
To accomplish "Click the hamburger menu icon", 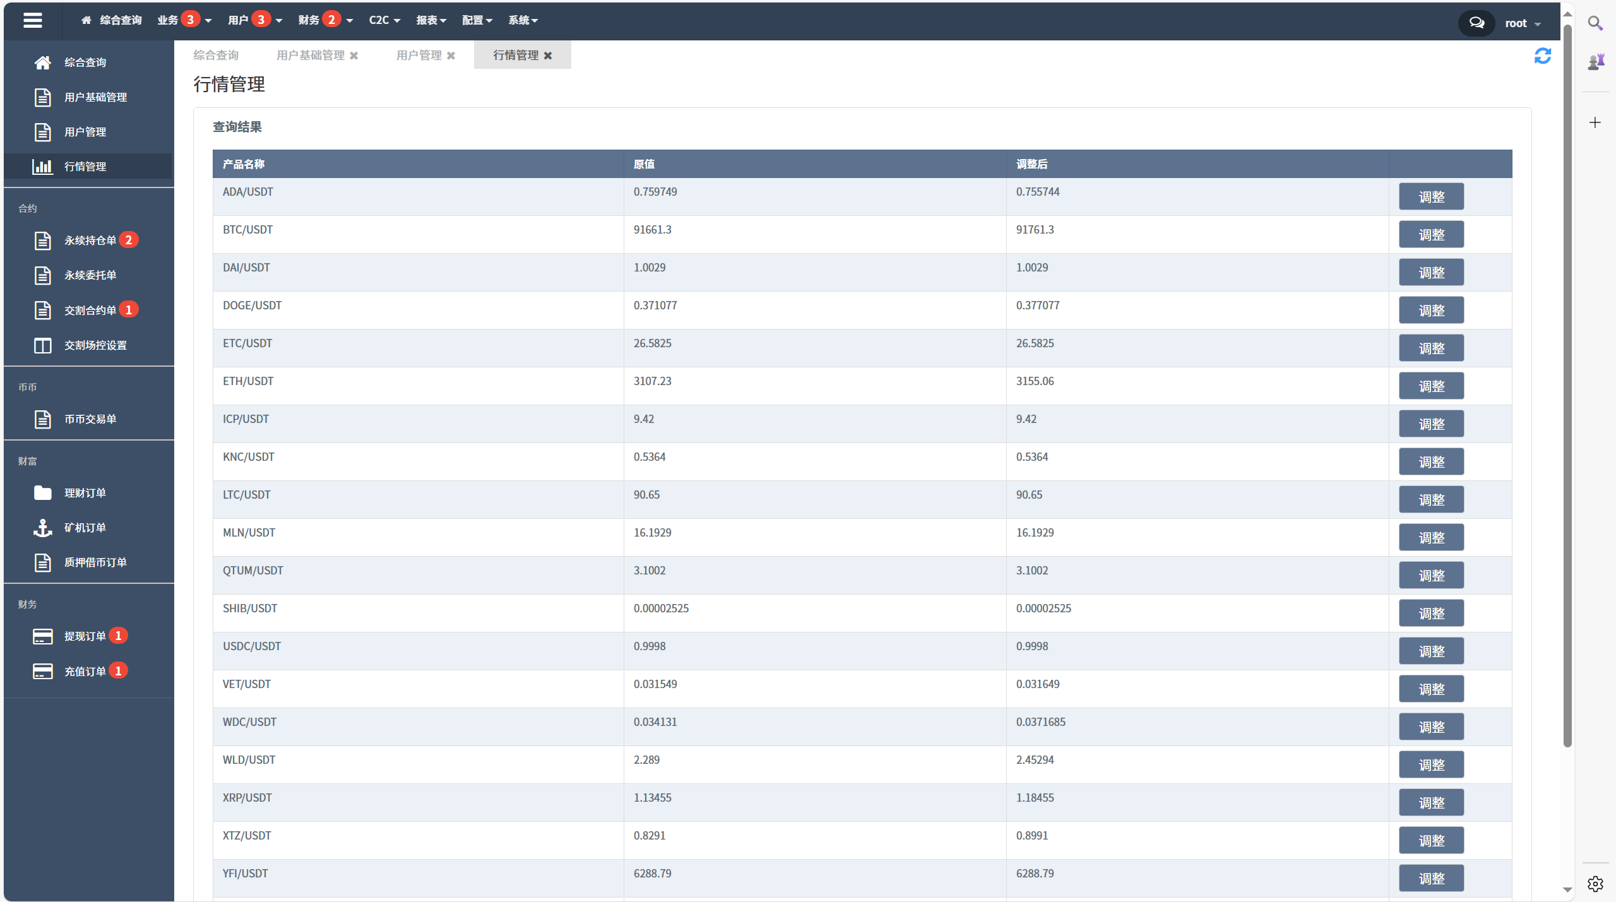I will [32, 20].
